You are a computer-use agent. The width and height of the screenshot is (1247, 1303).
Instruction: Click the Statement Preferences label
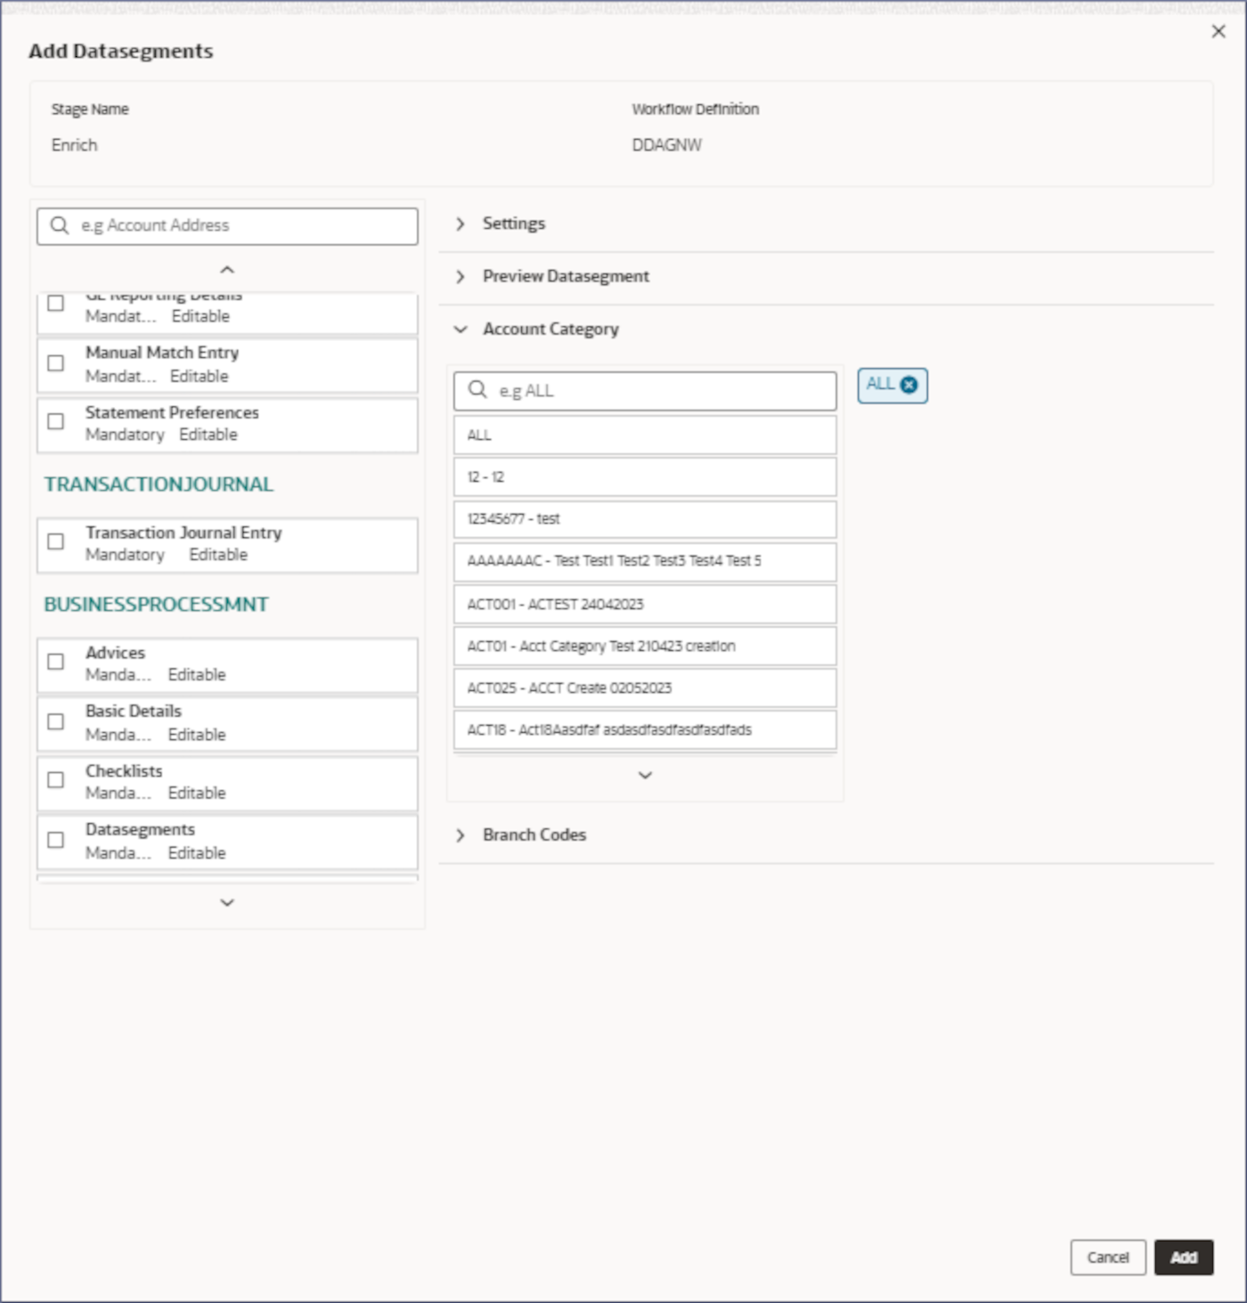[172, 412]
